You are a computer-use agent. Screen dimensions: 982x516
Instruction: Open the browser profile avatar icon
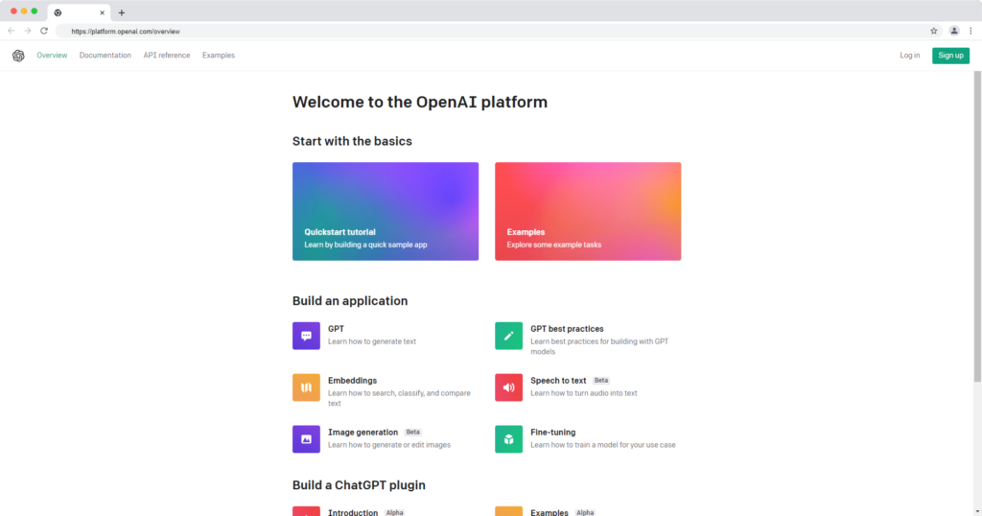pos(954,31)
